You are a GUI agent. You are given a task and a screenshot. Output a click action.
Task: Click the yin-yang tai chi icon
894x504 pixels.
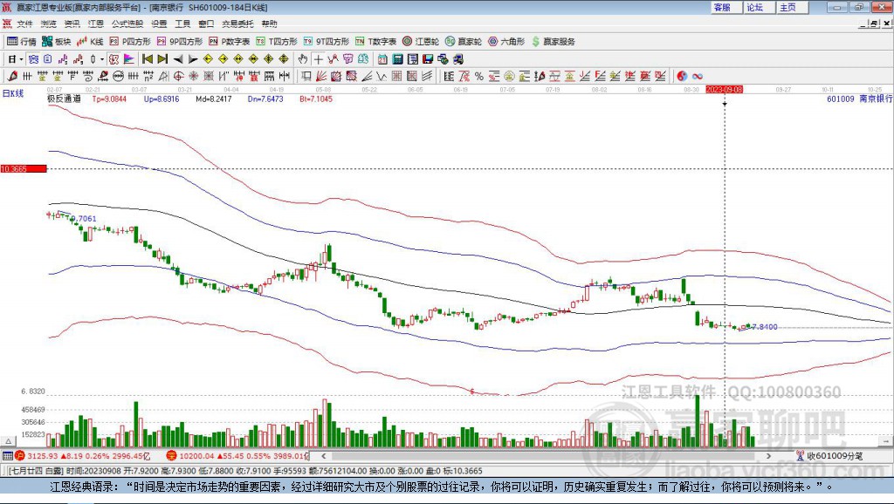tap(682, 76)
